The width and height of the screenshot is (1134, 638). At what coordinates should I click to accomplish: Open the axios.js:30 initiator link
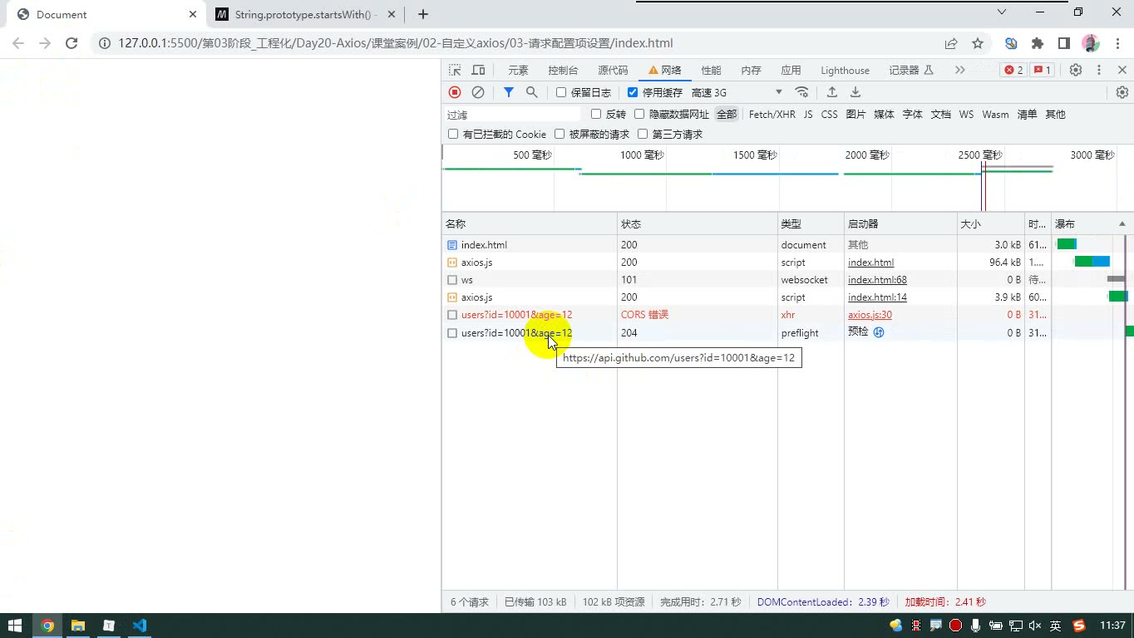tap(870, 315)
